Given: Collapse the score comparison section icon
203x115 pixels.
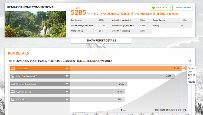Looking at the screenshot, I should (x=189, y=61).
